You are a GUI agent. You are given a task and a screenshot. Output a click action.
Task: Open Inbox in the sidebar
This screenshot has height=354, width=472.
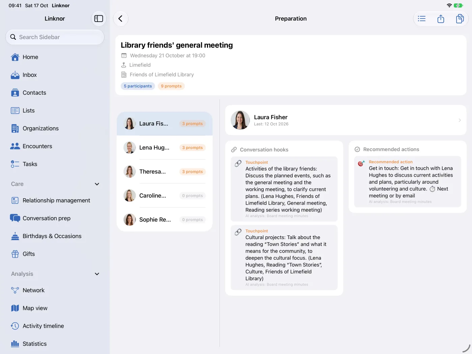point(55,75)
